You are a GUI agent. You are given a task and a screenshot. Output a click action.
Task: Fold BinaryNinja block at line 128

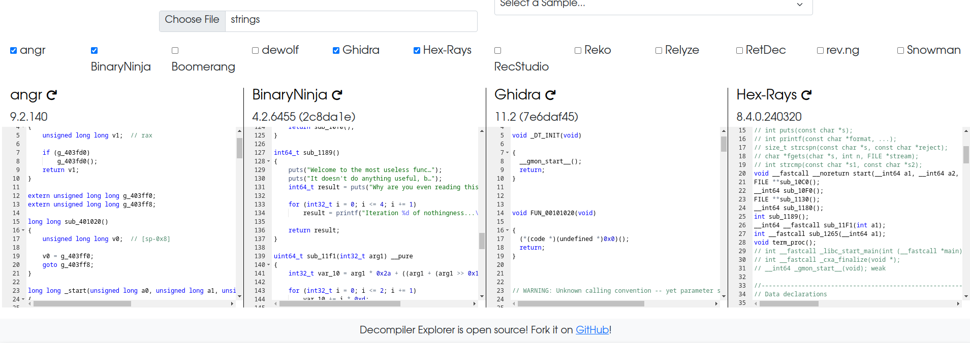pyautogui.click(x=269, y=161)
